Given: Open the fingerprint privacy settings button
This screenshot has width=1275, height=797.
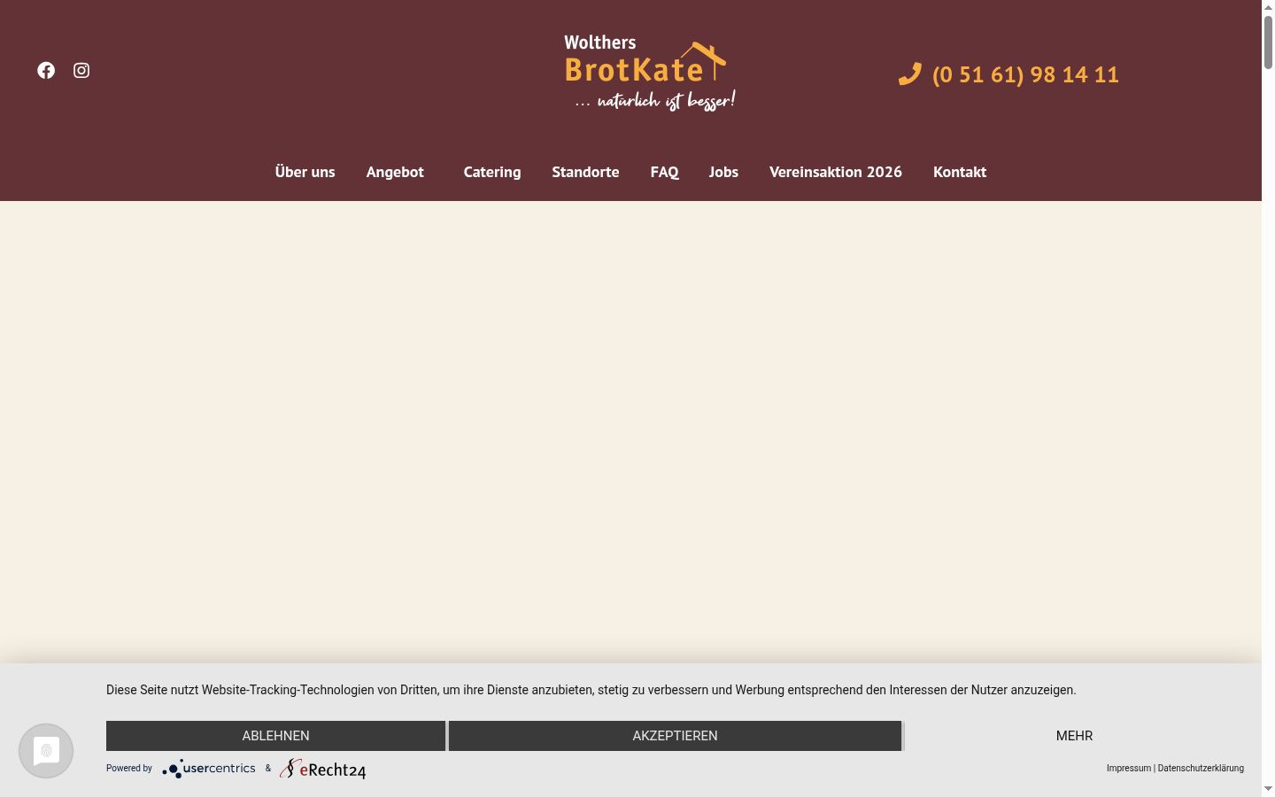Looking at the screenshot, I should pyautogui.click(x=46, y=751).
